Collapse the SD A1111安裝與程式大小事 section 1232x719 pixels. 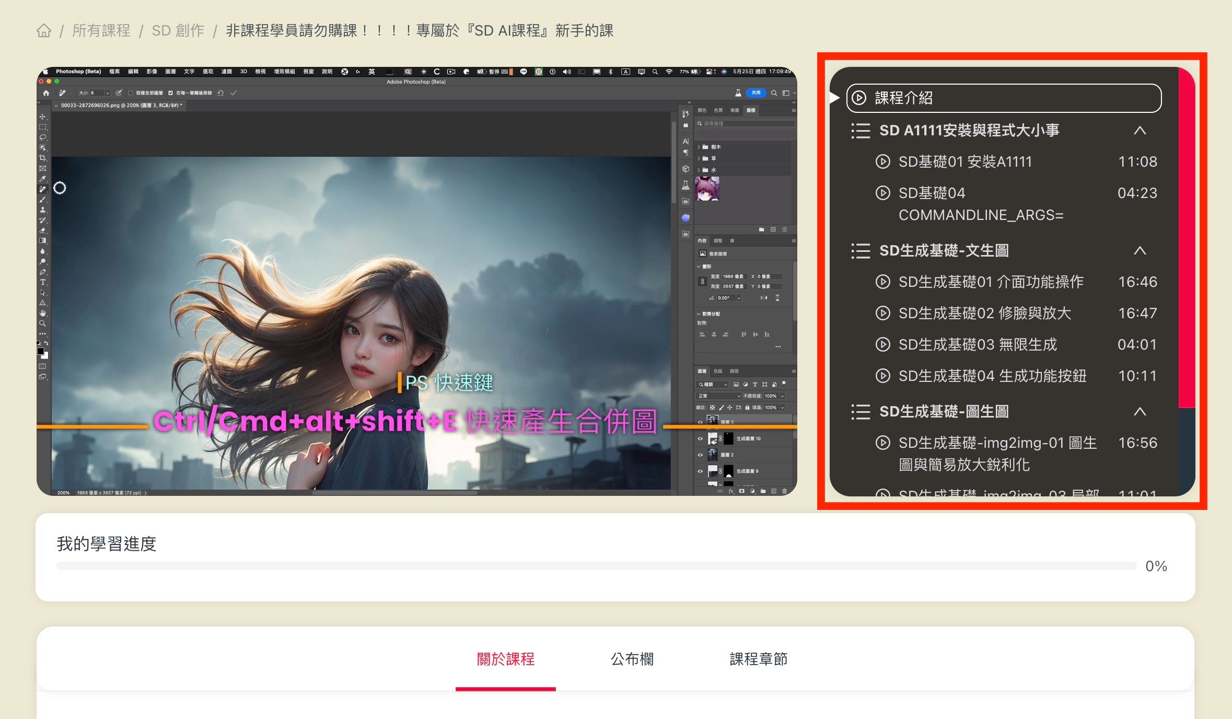(1140, 131)
